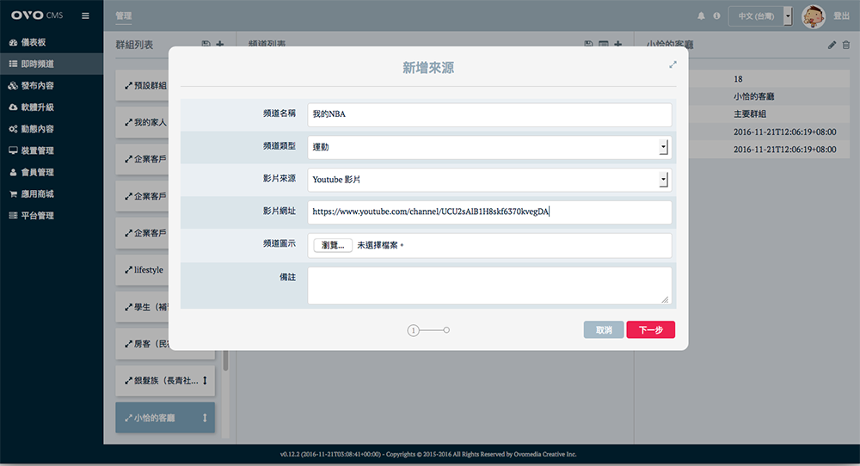The height and width of the screenshot is (466, 860).
Task: Click the 下一步 button
Action: (x=650, y=330)
